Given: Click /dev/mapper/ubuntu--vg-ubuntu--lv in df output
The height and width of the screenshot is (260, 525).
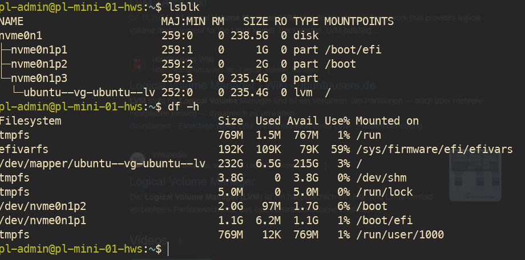Looking at the screenshot, I should (103, 164).
